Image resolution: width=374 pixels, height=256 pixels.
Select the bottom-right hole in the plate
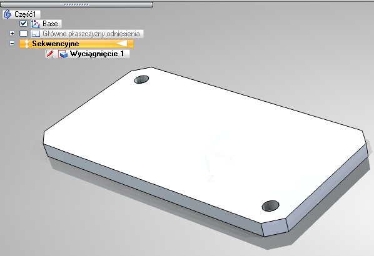click(270, 206)
